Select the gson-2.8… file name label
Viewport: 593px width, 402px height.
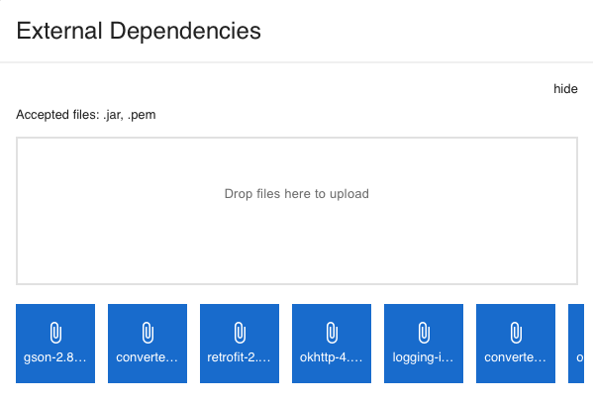tap(55, 357)
